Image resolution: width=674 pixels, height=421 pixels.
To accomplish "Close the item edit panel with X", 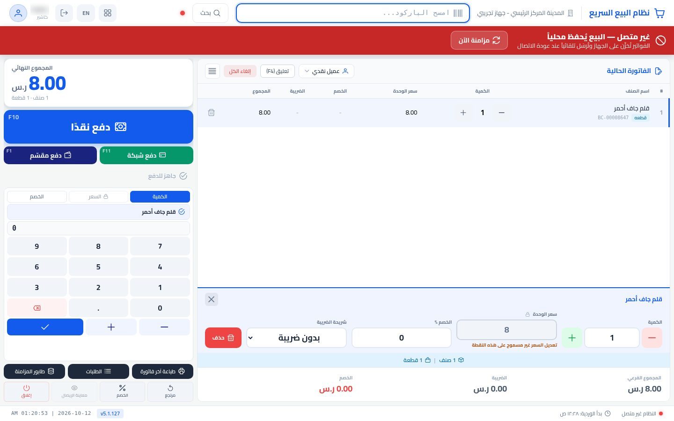I will click(212, 299).
